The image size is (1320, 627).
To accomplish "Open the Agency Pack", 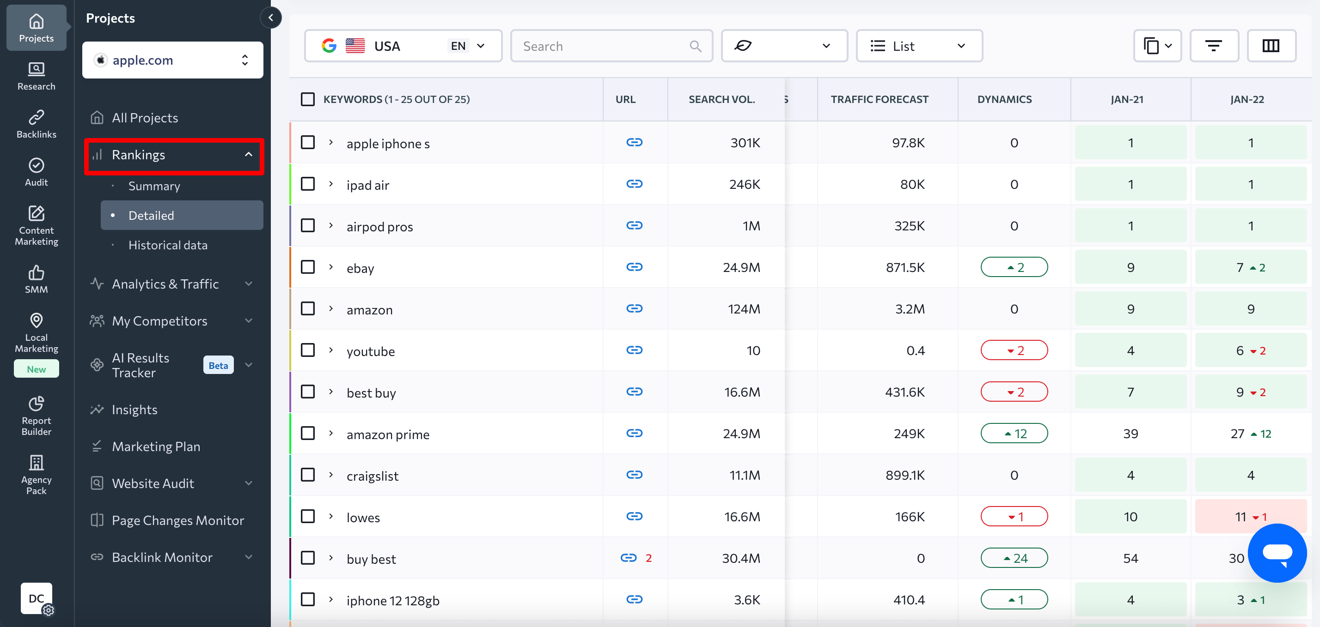I will coord(36,475).
